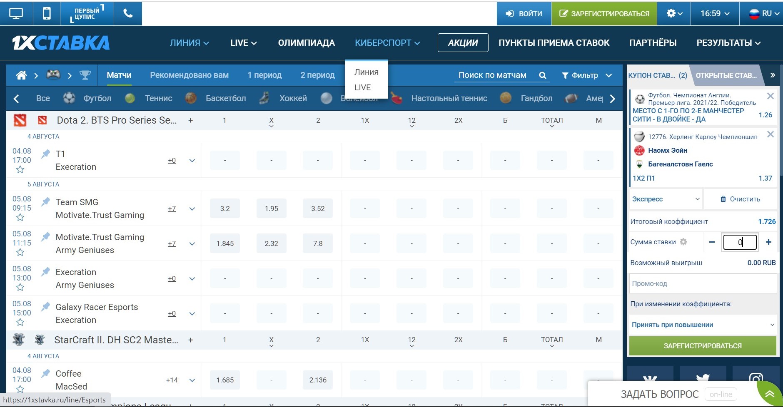Open the mobile apps icon
The image size is (783, 407).
coord(47,14)
